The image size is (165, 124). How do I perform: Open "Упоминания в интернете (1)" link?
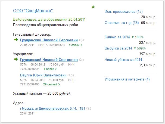[127, 79]
